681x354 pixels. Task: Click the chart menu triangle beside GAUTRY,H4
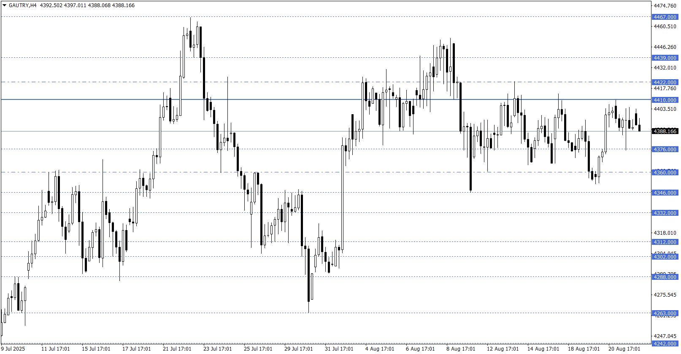pyautogui.click(x=4, y=5)
